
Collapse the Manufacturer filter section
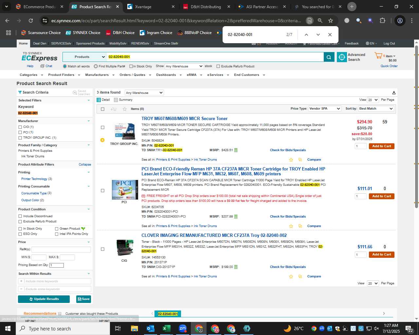click(88, 121)
